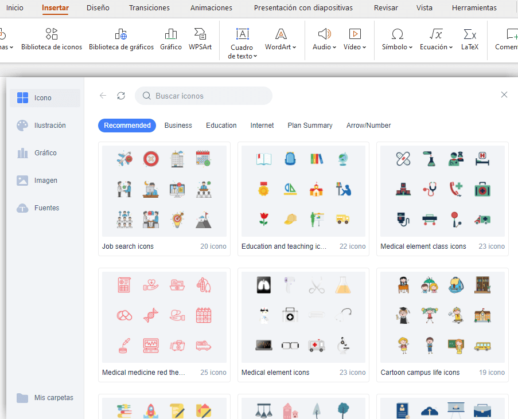This screenshot has height=419, width=518.
Task: Click the Vídeo insert icon
Action: (355, 34)
